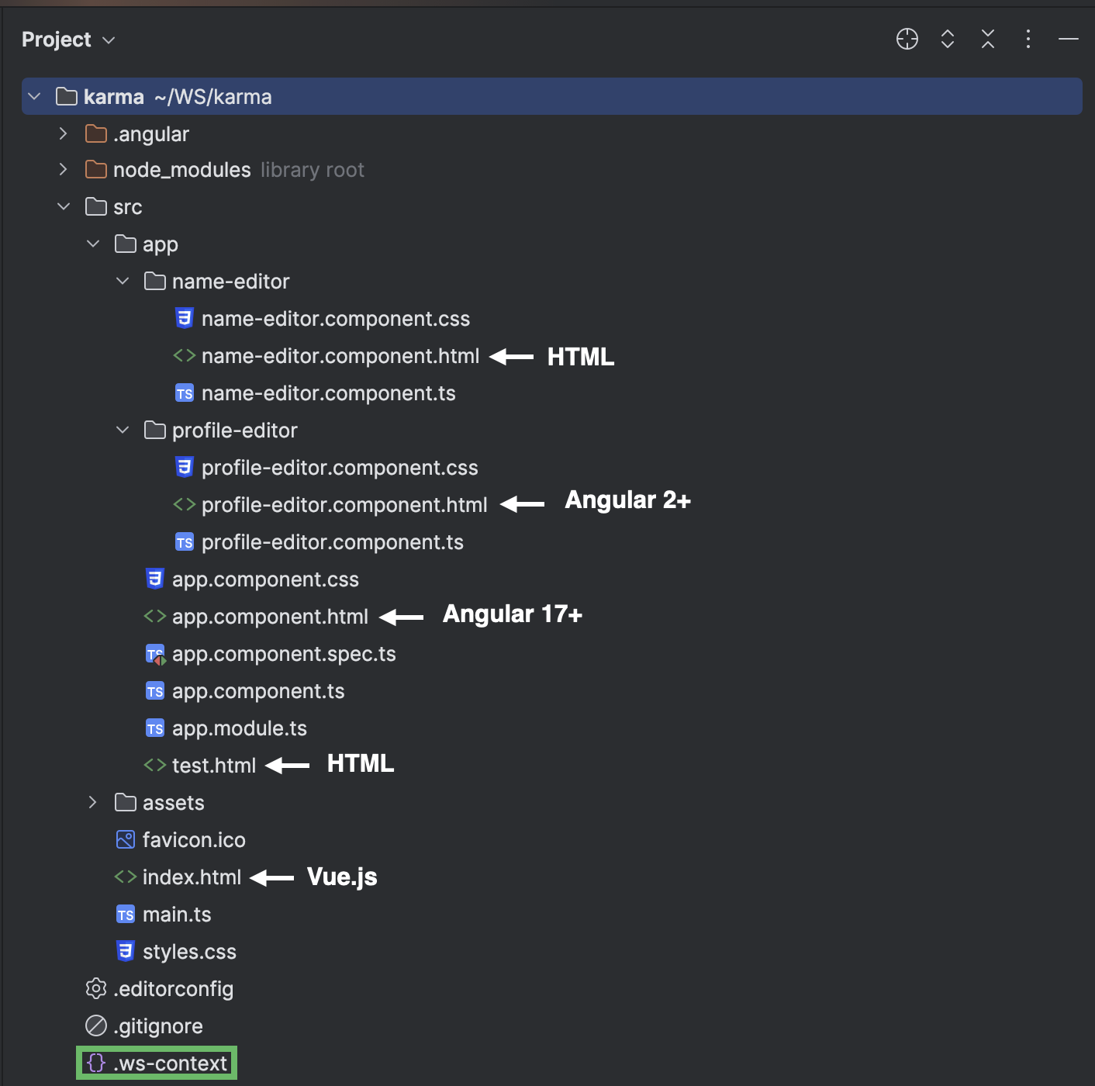Select the highlighted .ws-context file
The image size is (1095, 1086).
point(164,1063)
